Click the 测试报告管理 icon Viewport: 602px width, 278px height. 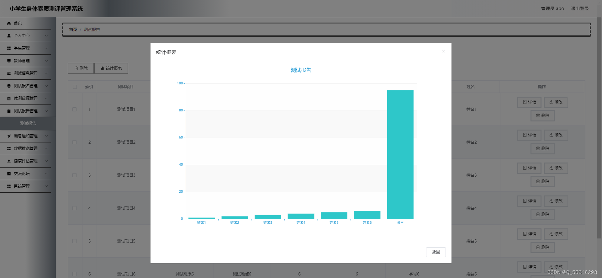click(9, 111)
